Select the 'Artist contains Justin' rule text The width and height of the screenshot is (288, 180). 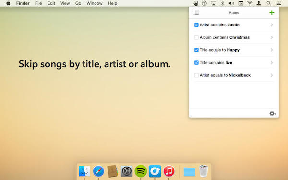(219, 25)
